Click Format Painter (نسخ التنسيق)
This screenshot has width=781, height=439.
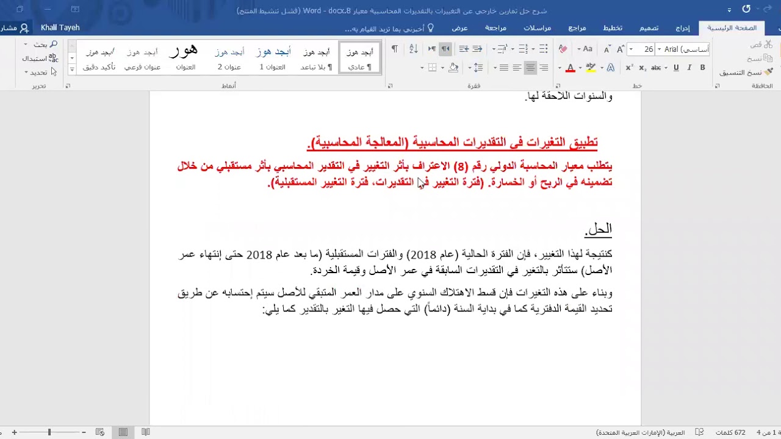pyautogui.click(x=746, y=73)
